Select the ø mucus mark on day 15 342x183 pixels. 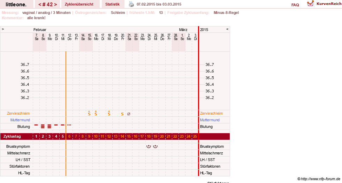[x=129, y=114]
